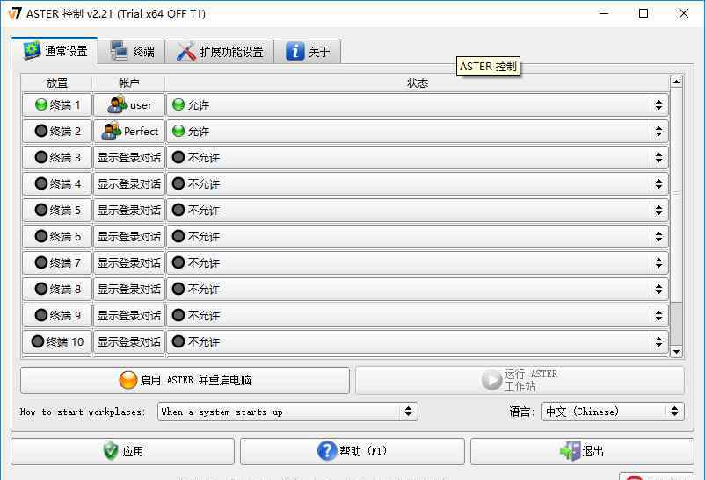Image resolution: width=705 pixels, height=480 pixels.
Task: Open 帮助 (F1) help button
Action: coord(352,451)
